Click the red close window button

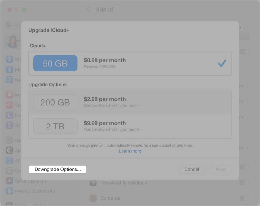[x=9, y=10]
